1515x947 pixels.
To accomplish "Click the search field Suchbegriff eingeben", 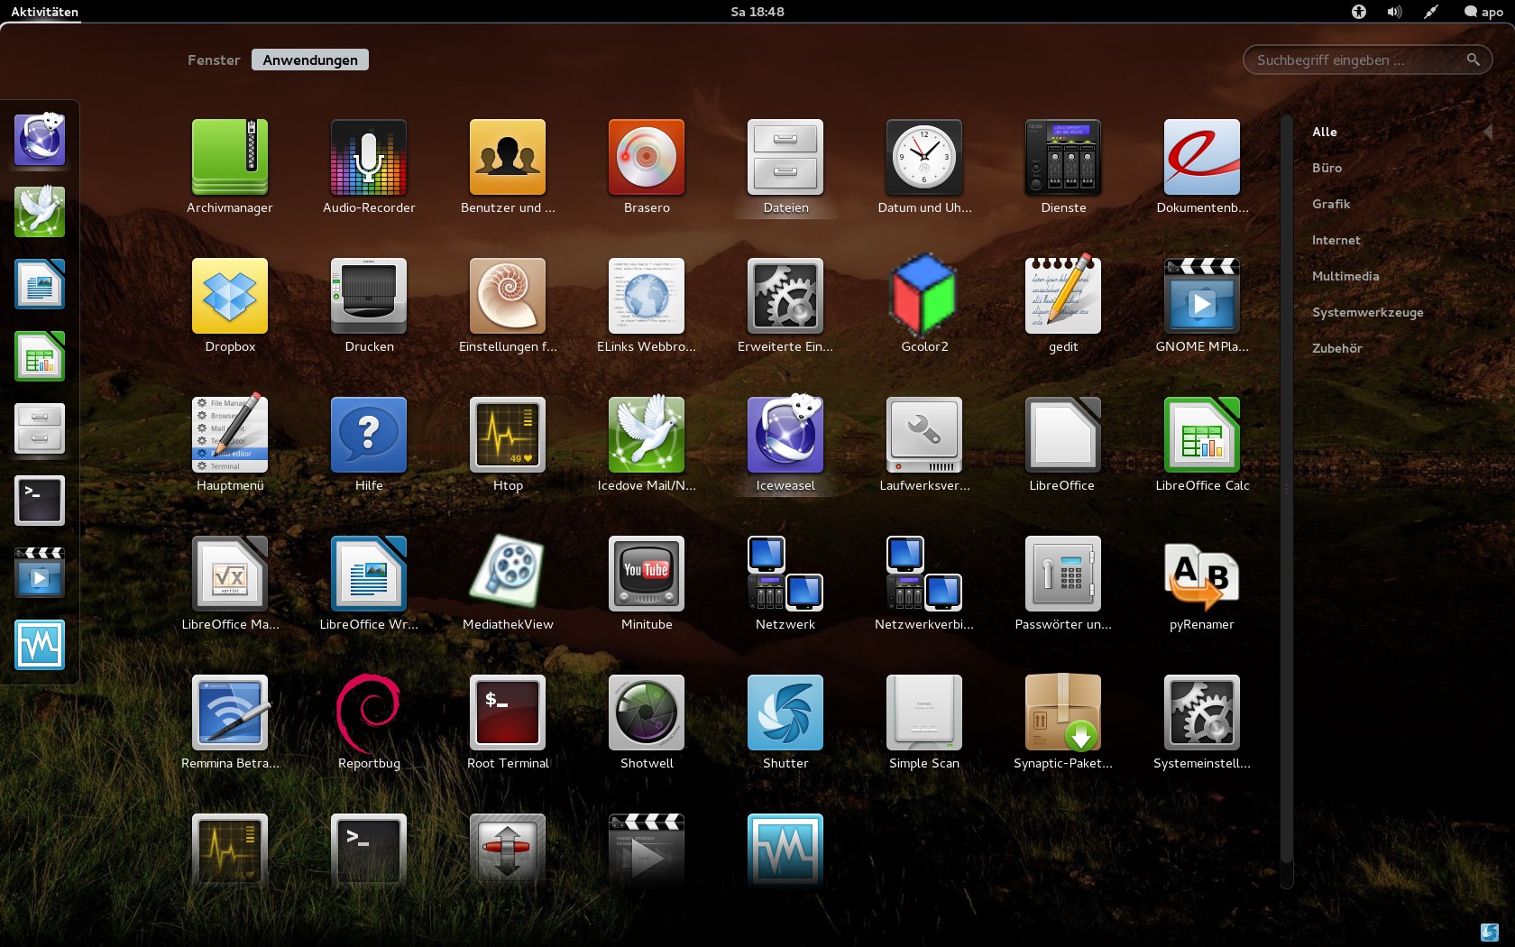I will pos(1357,60).
